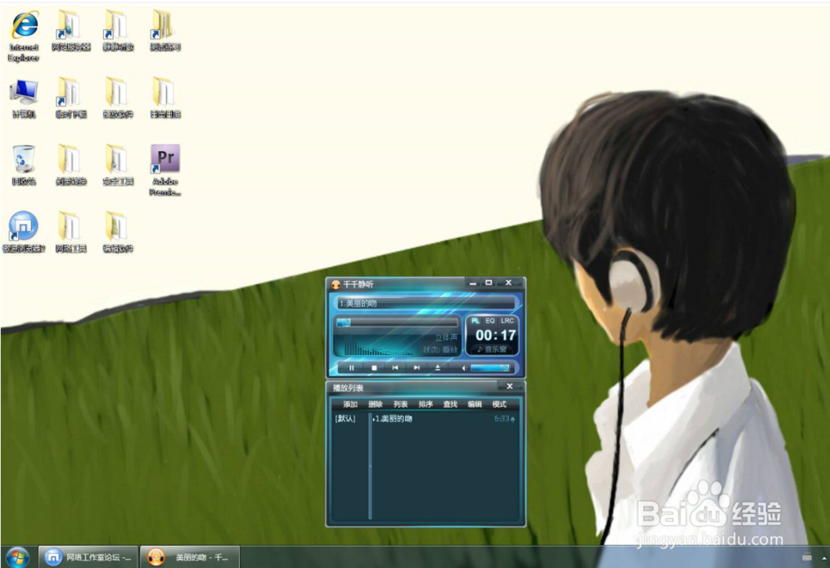Seek in the song progress bar
The height and width of the screenshot is (568, 830).
coord(397,322)
